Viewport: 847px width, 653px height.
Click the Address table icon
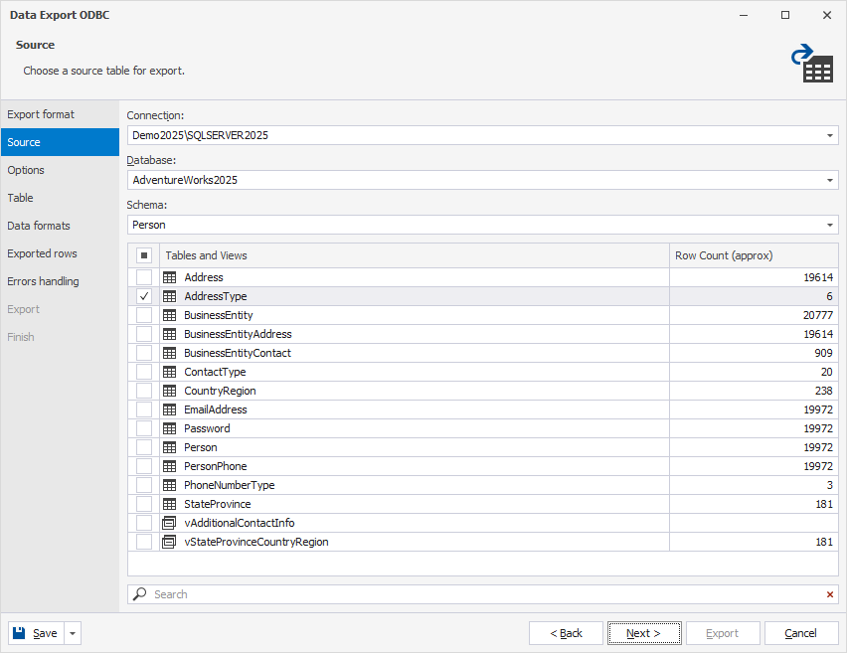tap(169, 277)
